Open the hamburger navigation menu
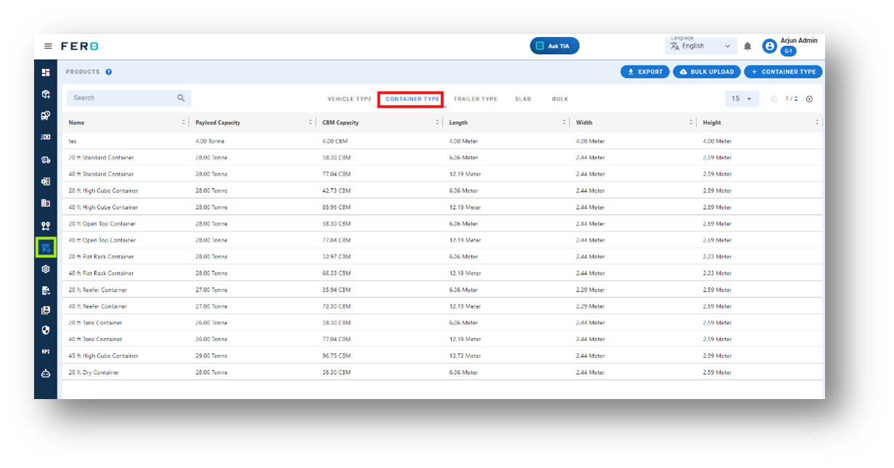Image resolution: width=894 pixels, height=468 pixels. tap(48, 46)
